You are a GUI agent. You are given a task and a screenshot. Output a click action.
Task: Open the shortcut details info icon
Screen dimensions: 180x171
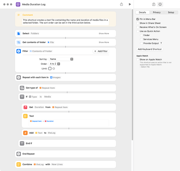(160, 4)
